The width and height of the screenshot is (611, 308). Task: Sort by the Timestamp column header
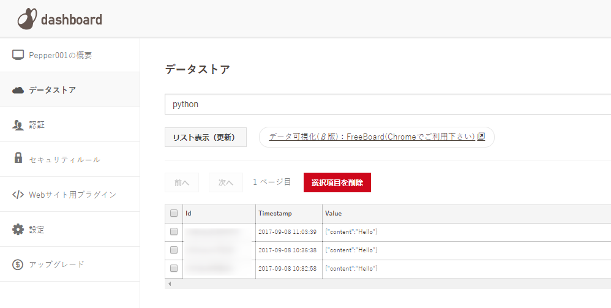275,214
